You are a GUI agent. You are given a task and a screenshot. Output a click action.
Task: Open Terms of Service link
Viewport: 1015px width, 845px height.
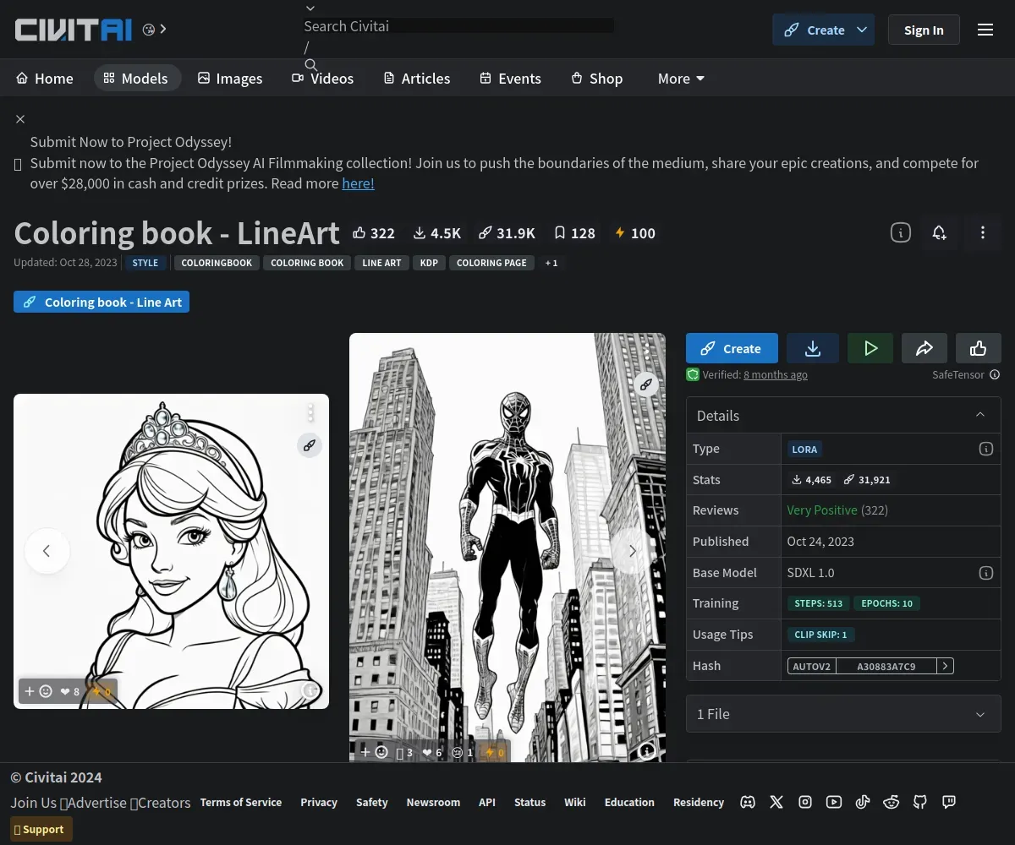(241, 802)
